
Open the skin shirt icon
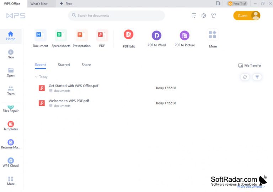[x=214, y=16]
